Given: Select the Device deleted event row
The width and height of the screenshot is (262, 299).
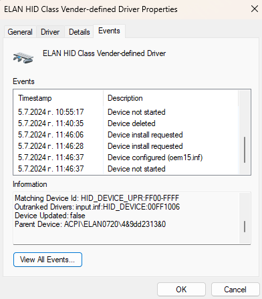Looking at the screenshot, I should pos(126,123).
